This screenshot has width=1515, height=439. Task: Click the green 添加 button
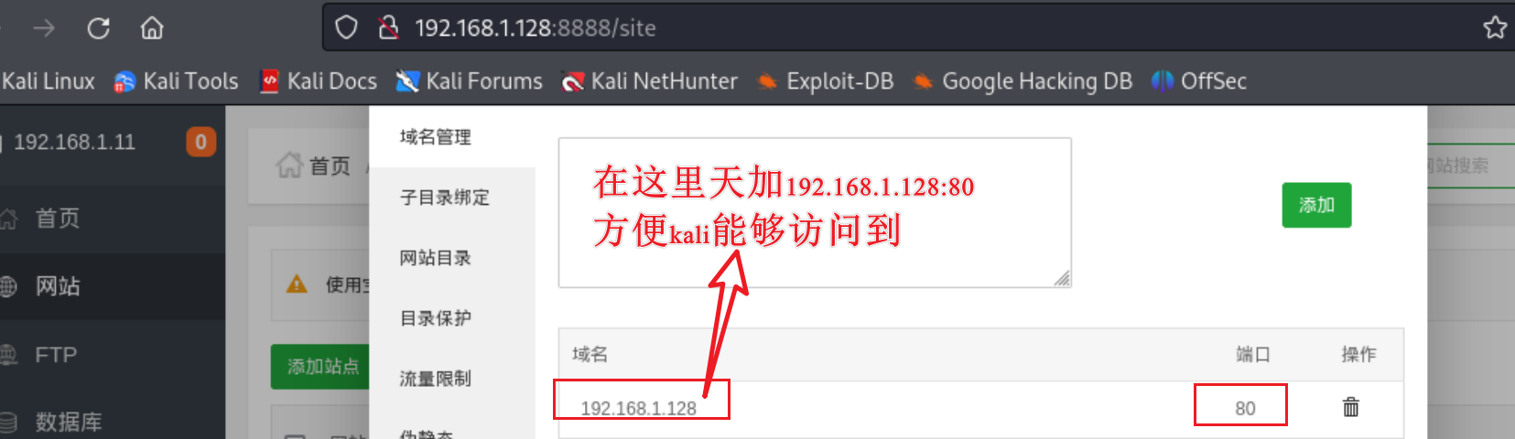click(x=1316, y=205)
